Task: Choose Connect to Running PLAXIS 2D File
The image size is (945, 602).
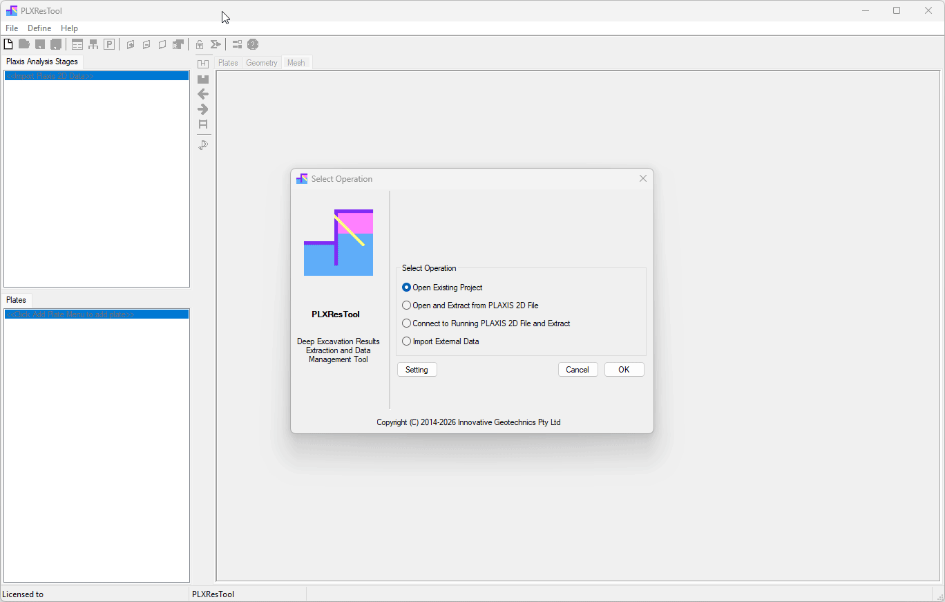Action: [486, 323]
